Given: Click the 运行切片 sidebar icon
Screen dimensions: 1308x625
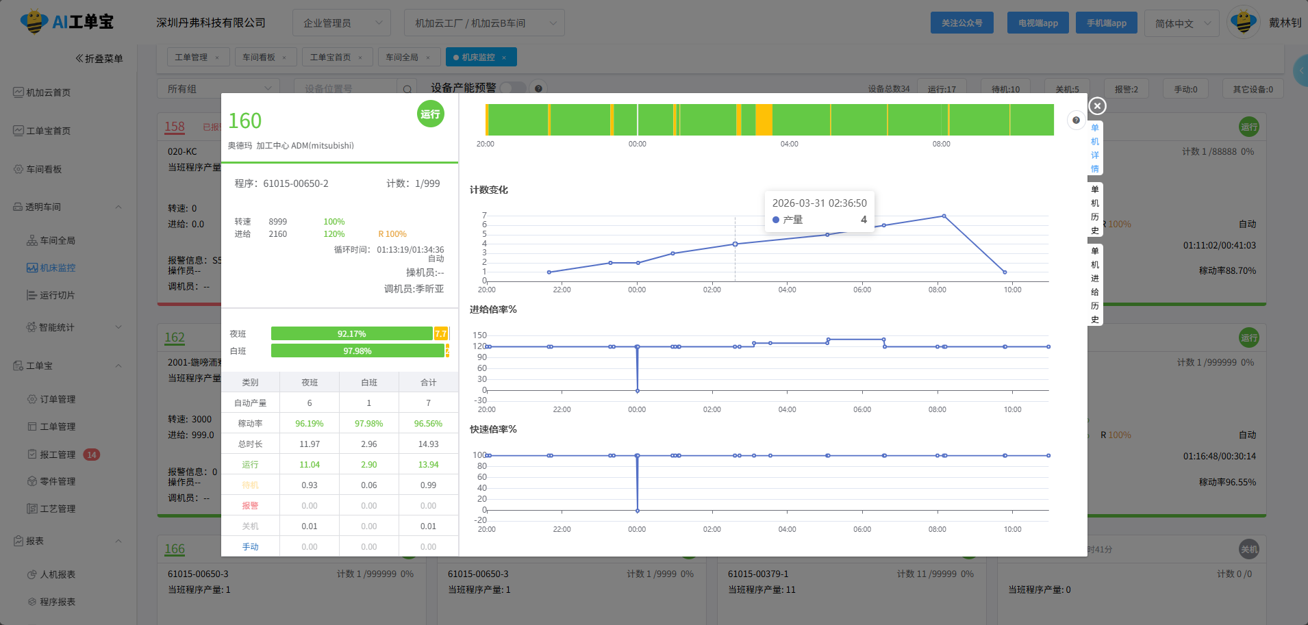Looking at the screenshot, I should click(x=32, y=295).
